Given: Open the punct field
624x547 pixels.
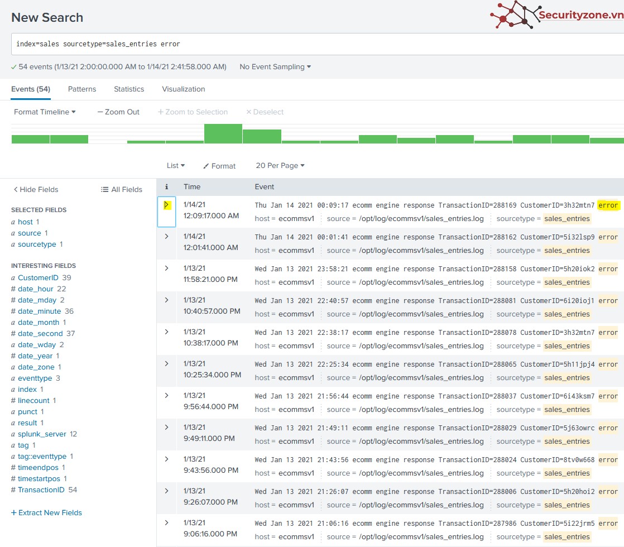Looking at the screenshot, I should coord(27,411).
